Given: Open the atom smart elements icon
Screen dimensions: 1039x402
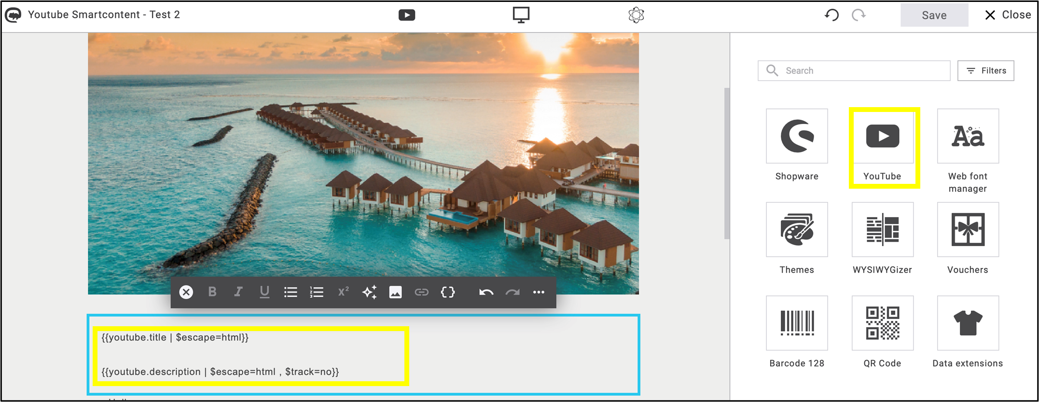Looking at the screenshot, I should pos(637,15).
